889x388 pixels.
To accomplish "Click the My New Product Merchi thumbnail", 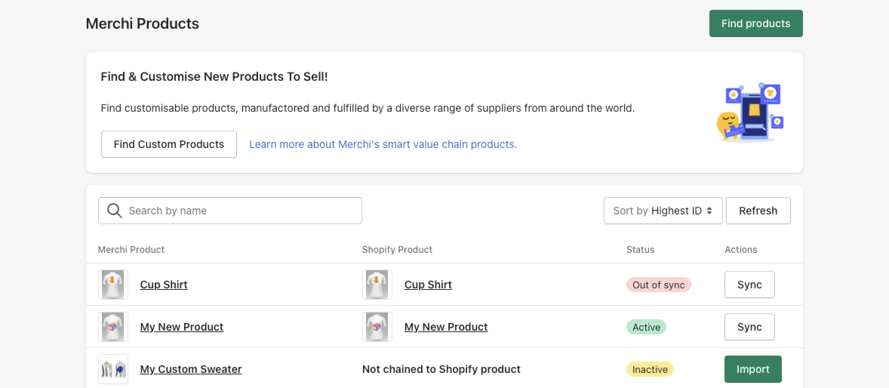I will pos(113,326).
